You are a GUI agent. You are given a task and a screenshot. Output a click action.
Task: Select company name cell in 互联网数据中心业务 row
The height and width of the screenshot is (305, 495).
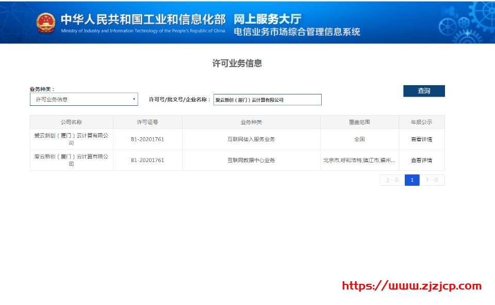point(71,160)
